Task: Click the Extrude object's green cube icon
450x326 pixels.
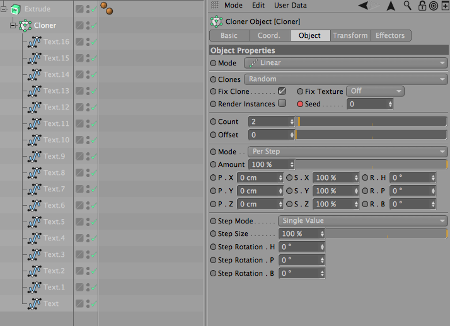Action: pos(16,9)
